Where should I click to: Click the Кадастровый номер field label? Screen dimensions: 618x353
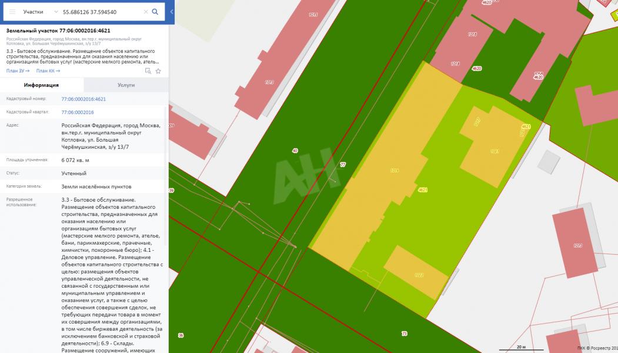tap(26, 99)
